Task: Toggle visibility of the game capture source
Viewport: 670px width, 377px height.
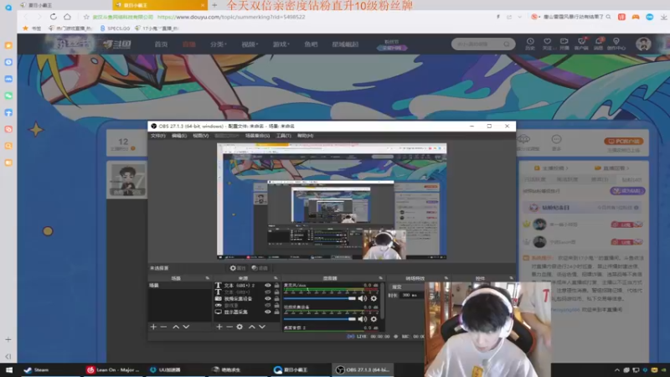Action: 267,305
